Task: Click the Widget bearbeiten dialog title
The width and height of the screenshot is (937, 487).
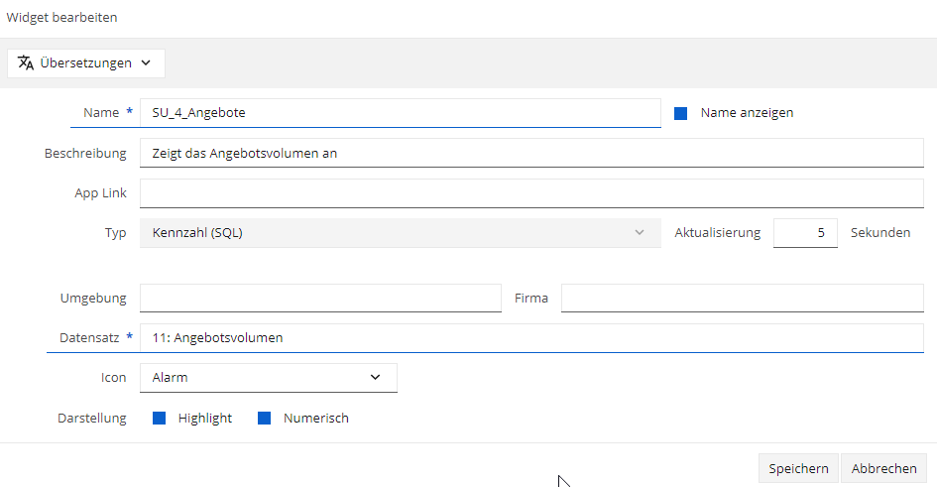Action: [x=61, y=17]
